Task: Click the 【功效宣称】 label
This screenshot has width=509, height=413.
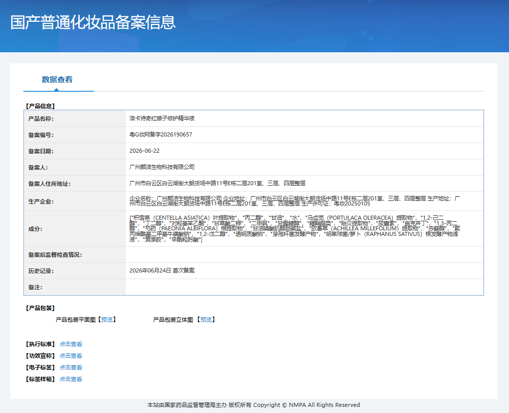Action: [40, 356]
